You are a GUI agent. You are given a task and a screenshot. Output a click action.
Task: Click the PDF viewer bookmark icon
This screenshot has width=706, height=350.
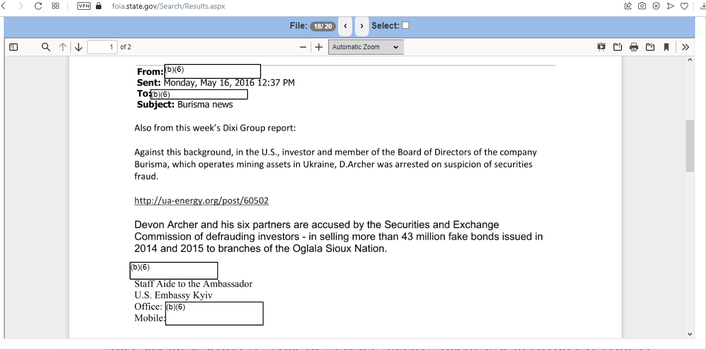pos(666,47)
